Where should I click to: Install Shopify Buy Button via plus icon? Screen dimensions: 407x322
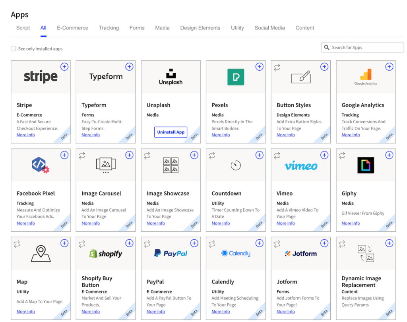(x=129, y=243)
